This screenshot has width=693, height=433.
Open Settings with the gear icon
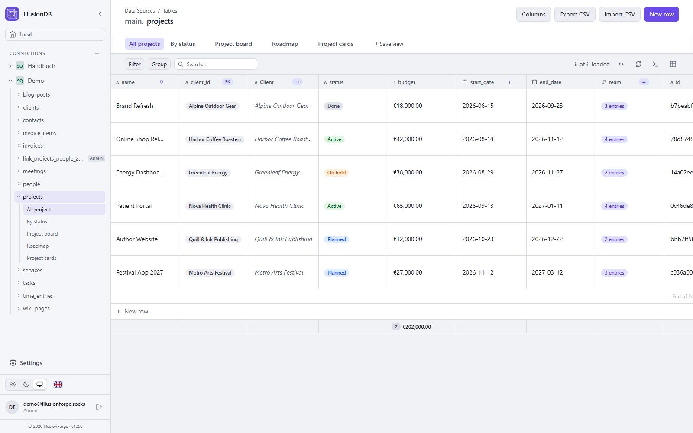pyautogui.click(x=13, y=363)
